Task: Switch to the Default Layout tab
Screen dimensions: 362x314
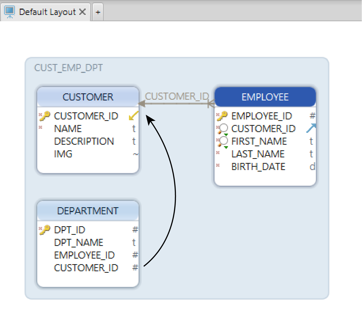Action: (47, 12)
